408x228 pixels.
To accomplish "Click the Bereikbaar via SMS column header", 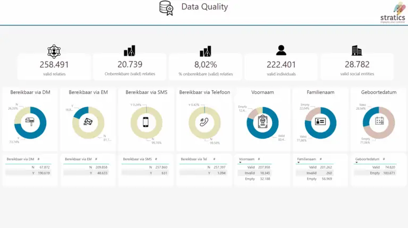I will 137,159.
